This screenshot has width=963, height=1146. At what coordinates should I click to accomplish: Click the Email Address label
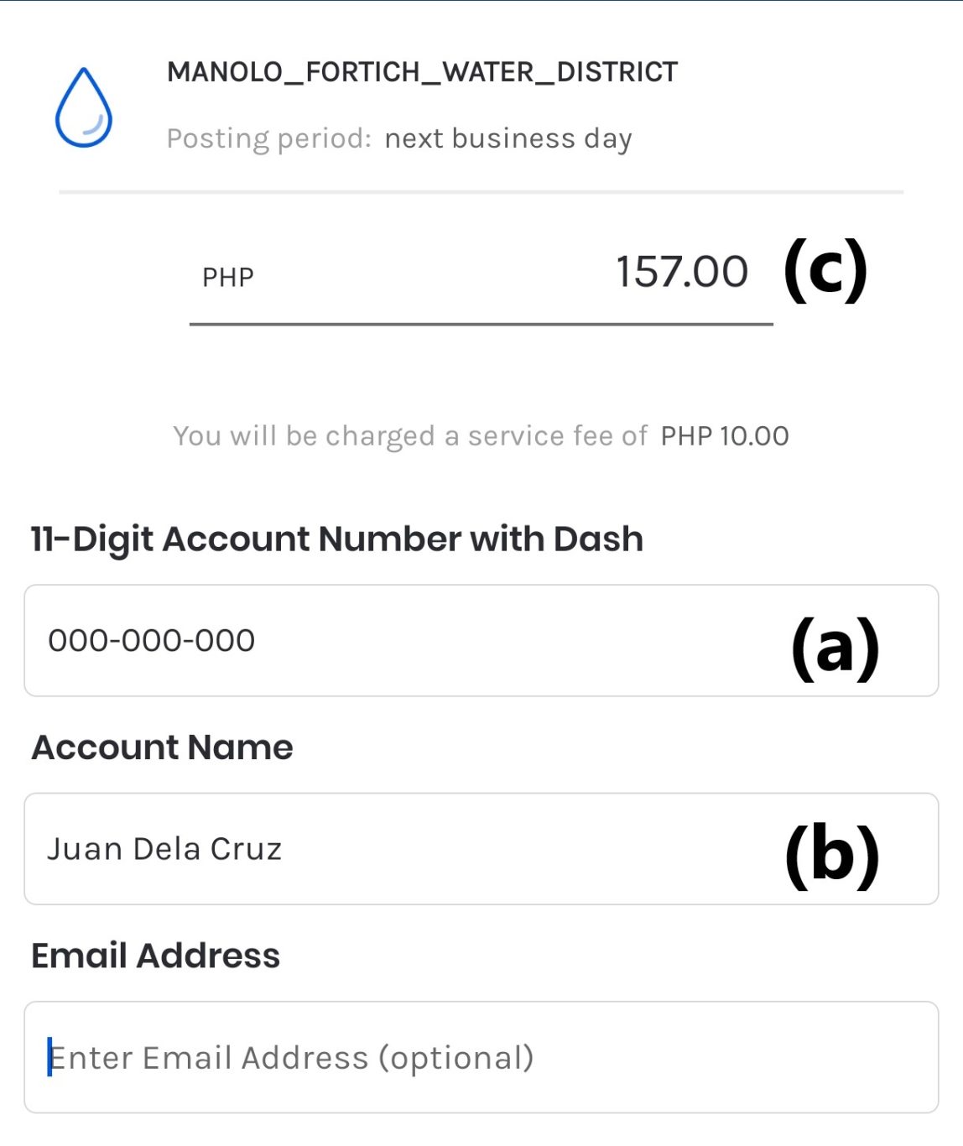tap(156, 956)
